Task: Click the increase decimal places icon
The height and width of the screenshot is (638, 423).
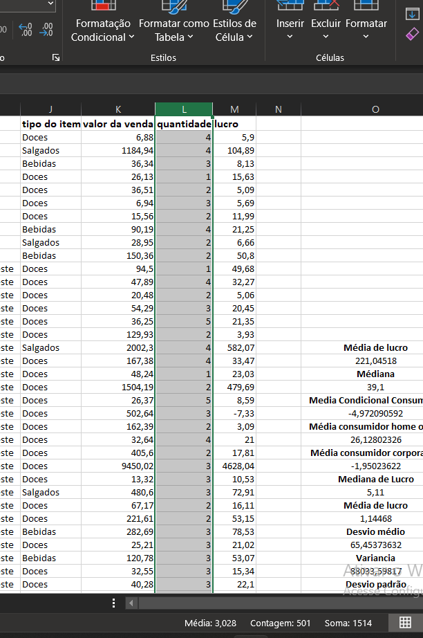Action: click(26, 30)
